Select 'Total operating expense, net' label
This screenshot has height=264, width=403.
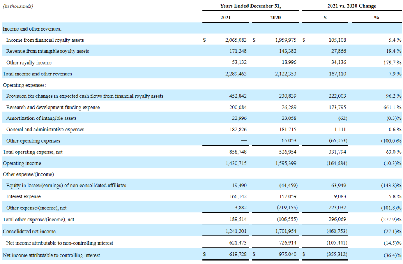[x=32, y=152]
